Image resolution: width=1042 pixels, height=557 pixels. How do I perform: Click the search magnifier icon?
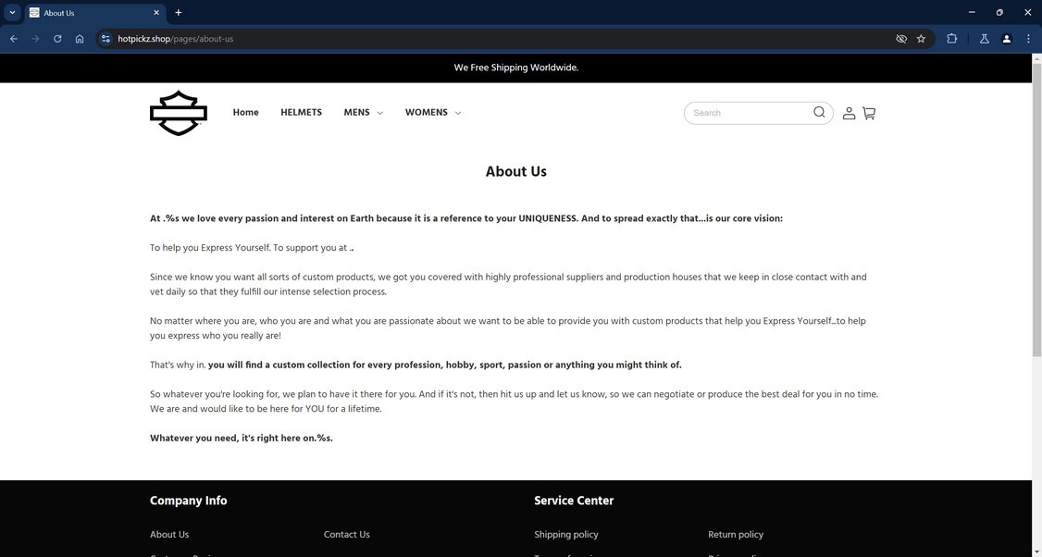tap(819, 112)
